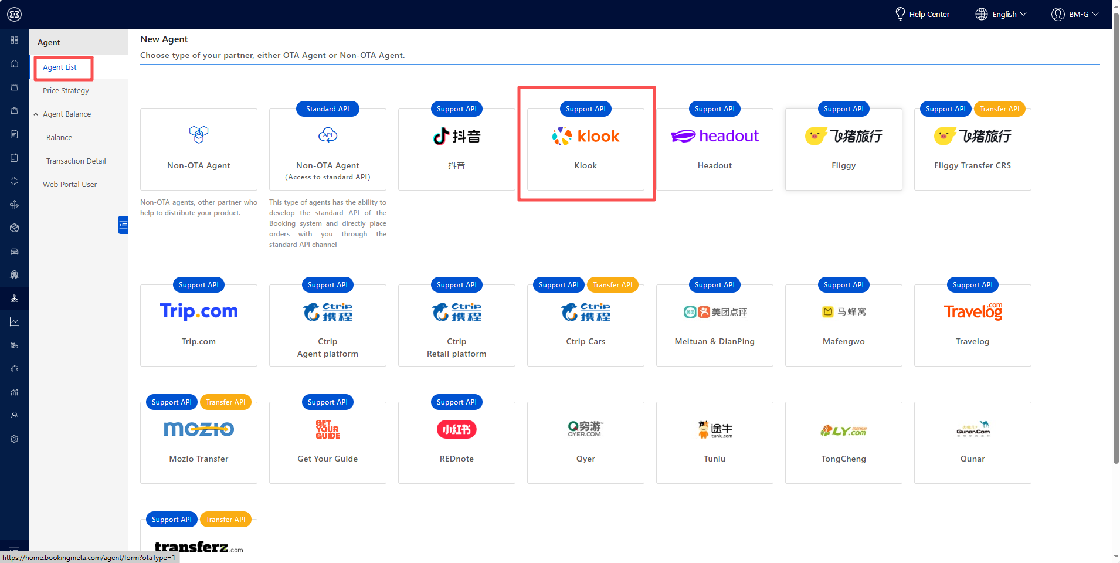Collapse the Agent Balance menu group
The height and width of the screenshot is (563, 1120).
(x=36, y=114)
